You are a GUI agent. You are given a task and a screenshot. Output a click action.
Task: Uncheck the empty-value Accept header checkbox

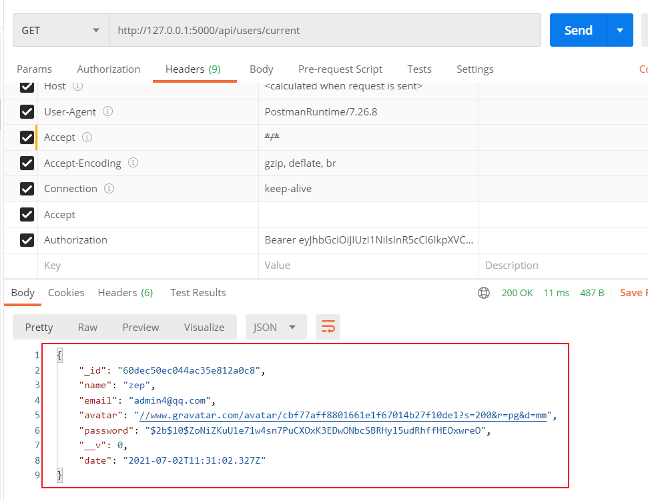pyautogui.click(x=27, y=214)
